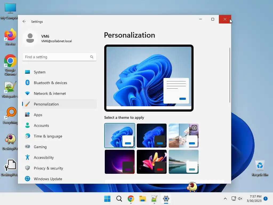Image resolution: width=273 pixels, height=205 pixels.
Task: Select the Personalization category
Action: [x=59, y=104]
